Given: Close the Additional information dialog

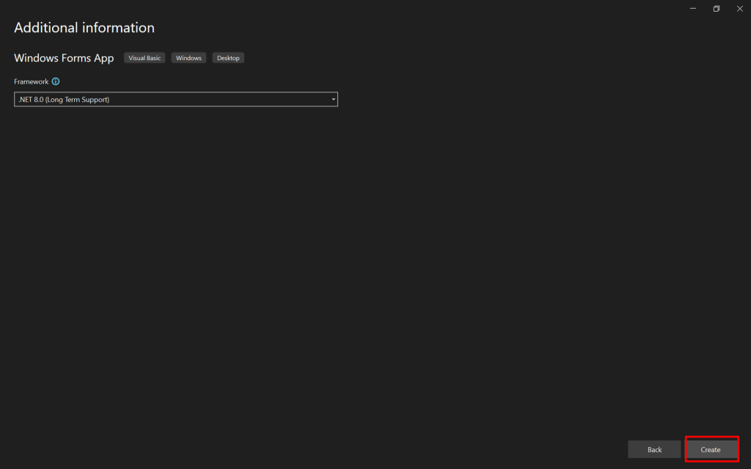Looking at the screenshot, I should (x=739, y=9).
